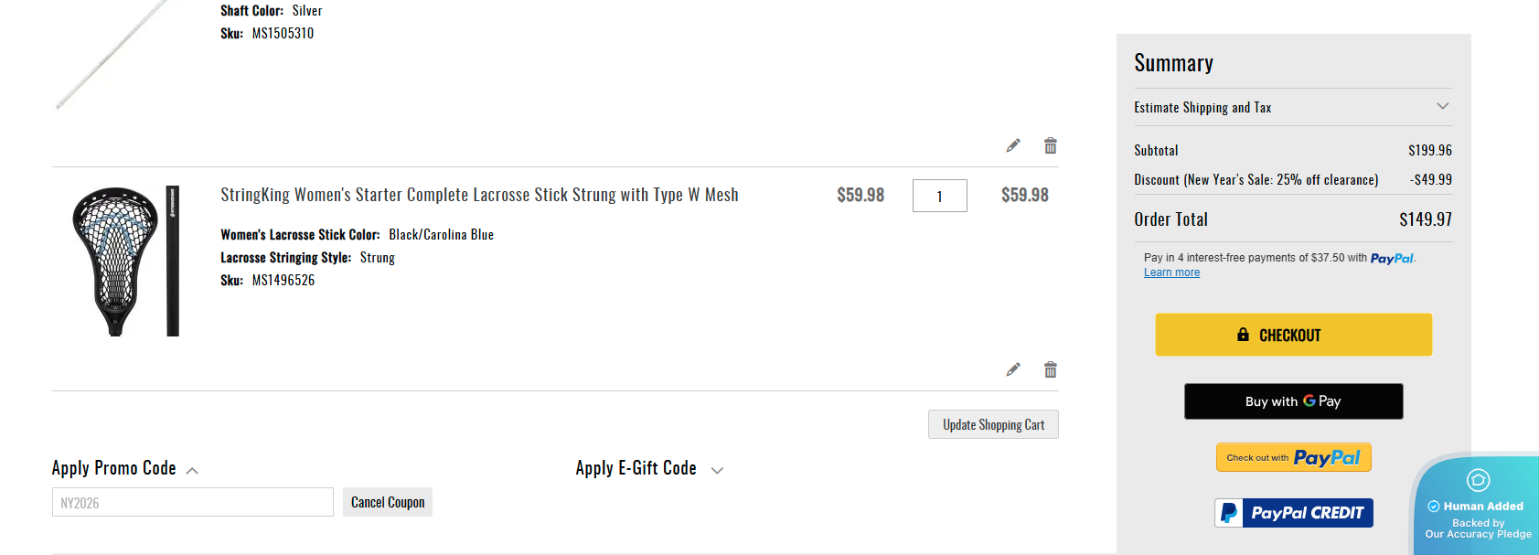
Task: Check out with PayPal button
Action: (1293, 457)
